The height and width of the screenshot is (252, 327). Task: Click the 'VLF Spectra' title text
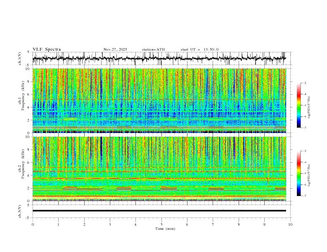pos(47,49)
